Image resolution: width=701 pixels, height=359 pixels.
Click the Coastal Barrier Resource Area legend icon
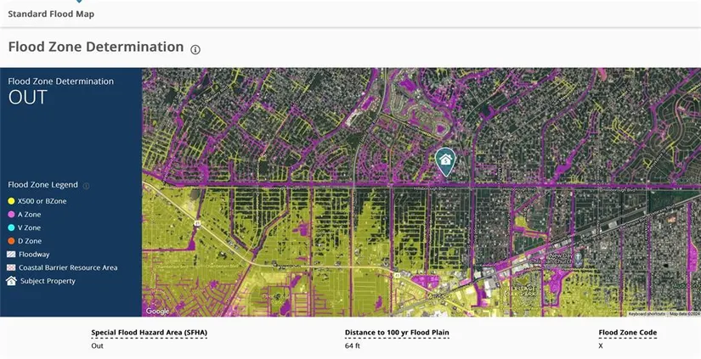pos(11,267)
